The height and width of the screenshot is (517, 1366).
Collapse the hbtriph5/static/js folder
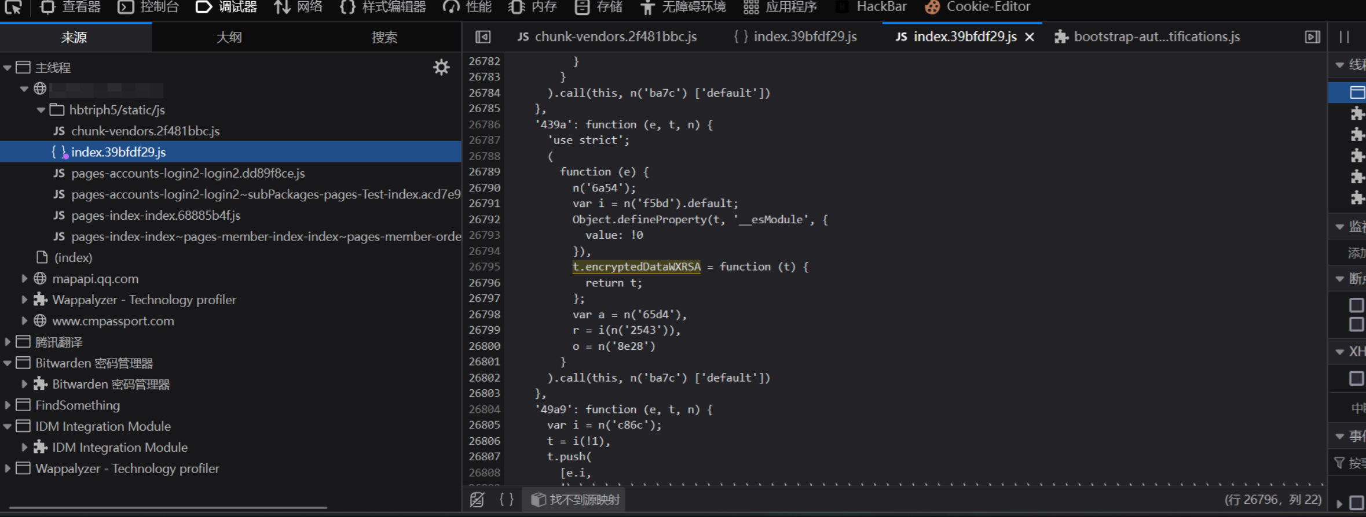pos(41,110)
